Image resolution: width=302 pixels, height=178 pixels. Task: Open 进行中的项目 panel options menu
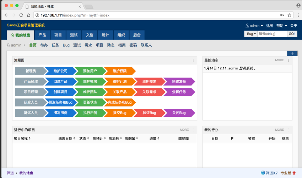[x=193, y=130]
